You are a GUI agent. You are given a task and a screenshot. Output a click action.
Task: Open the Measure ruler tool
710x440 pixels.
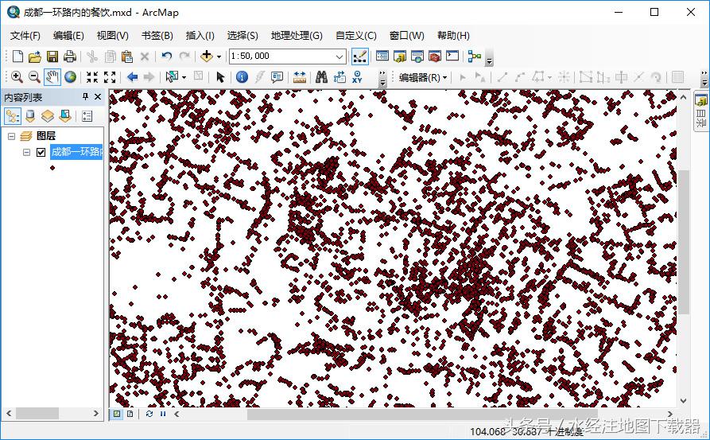tap(300, 77)
